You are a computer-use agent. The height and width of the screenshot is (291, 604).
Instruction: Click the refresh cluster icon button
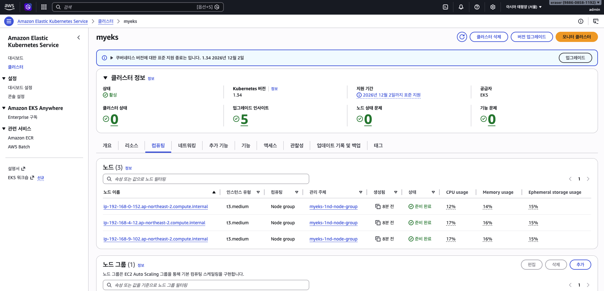click(x=462, y=37)
